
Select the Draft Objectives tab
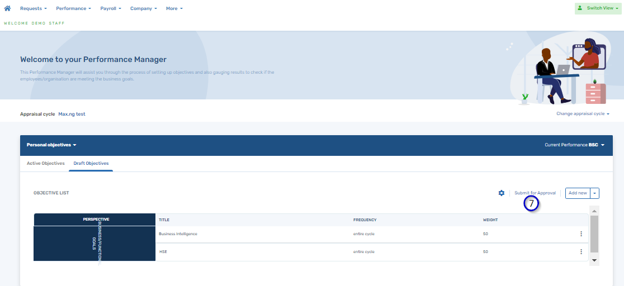(91, 163)
